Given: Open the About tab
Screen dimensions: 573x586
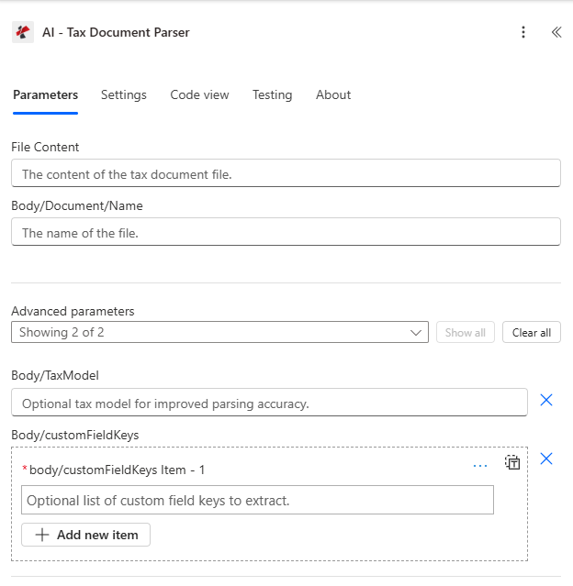Looking at the screenshot, I should [333, 95].
